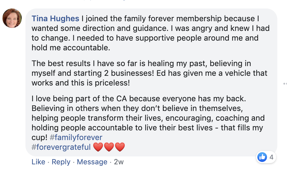Screen dimensions: 287x171
Task: Click Tina Hughes' profile picture
Action: (12, 18)
